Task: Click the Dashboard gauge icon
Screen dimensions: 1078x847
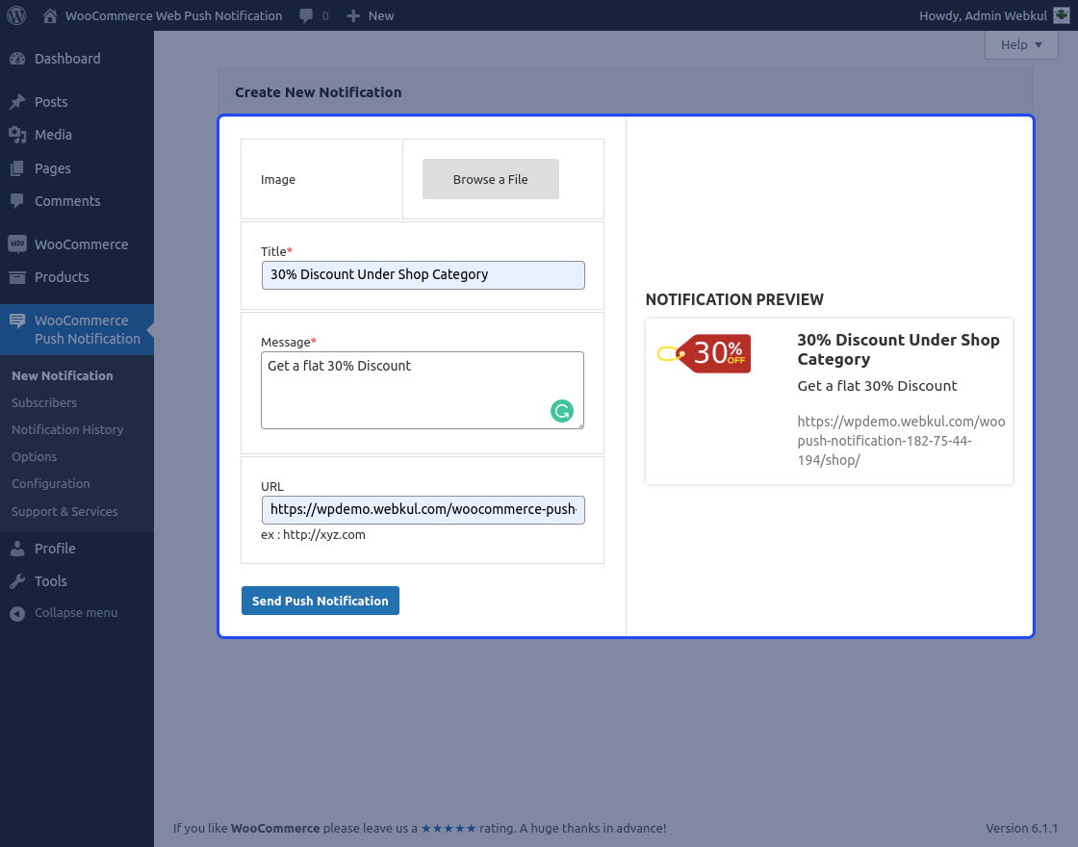Action: (17, 59)
